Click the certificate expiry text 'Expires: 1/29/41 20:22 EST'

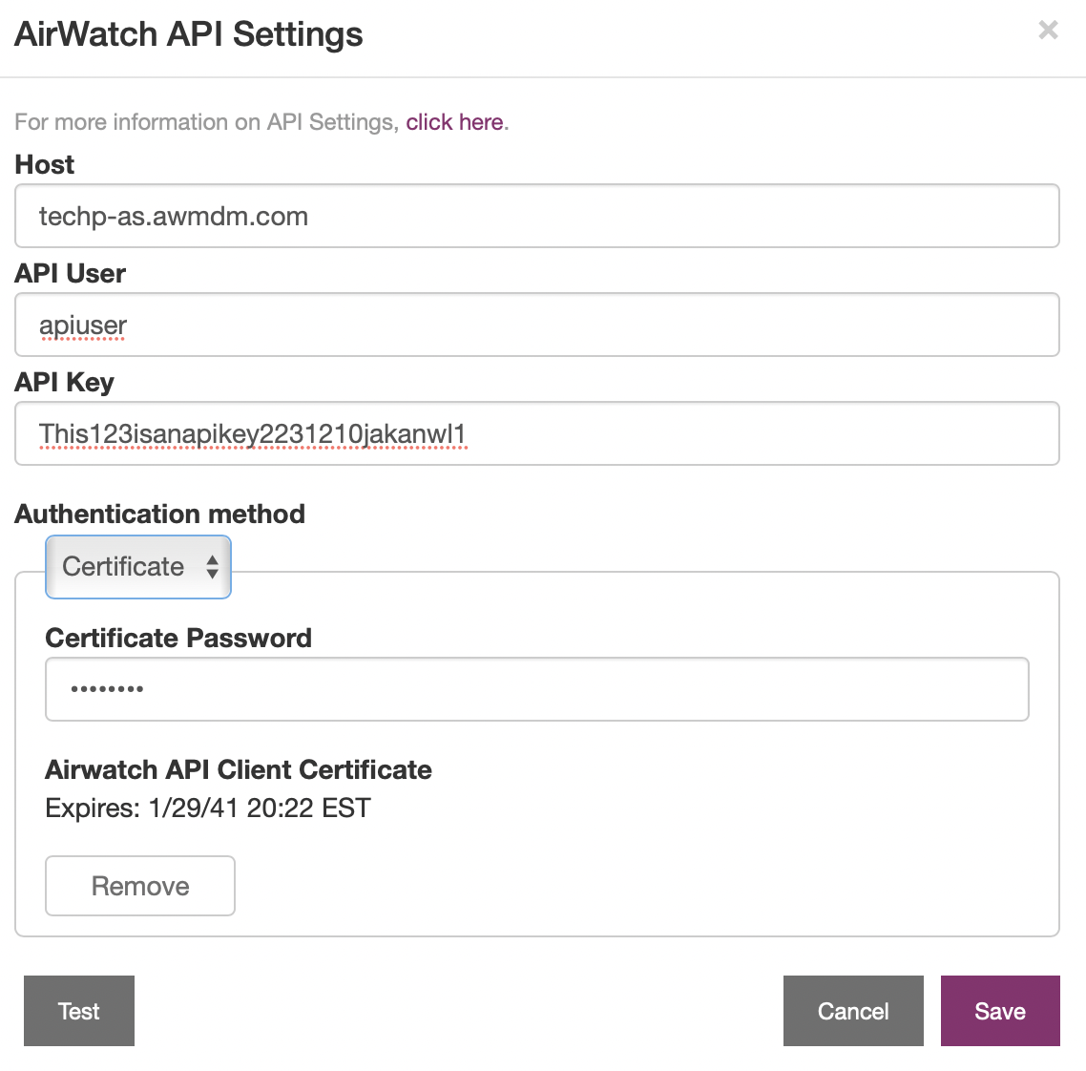[x=208, y=808]
